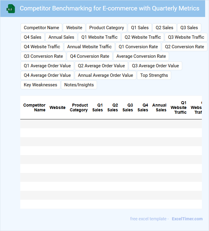
Task: Click the Q1 Website Traffic column header
Action: 179,107
